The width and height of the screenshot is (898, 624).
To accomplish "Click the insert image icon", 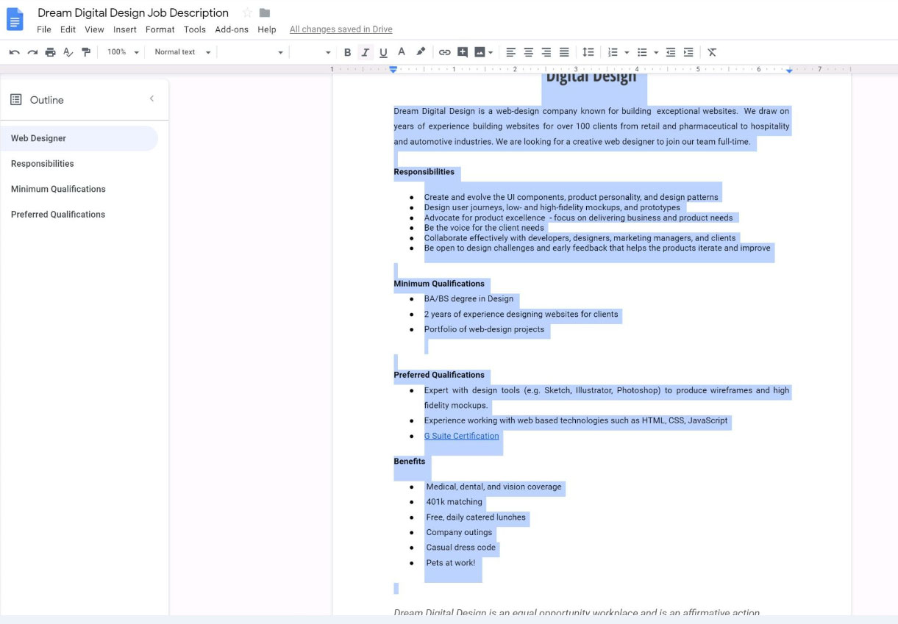I will [x=480, y=52].
